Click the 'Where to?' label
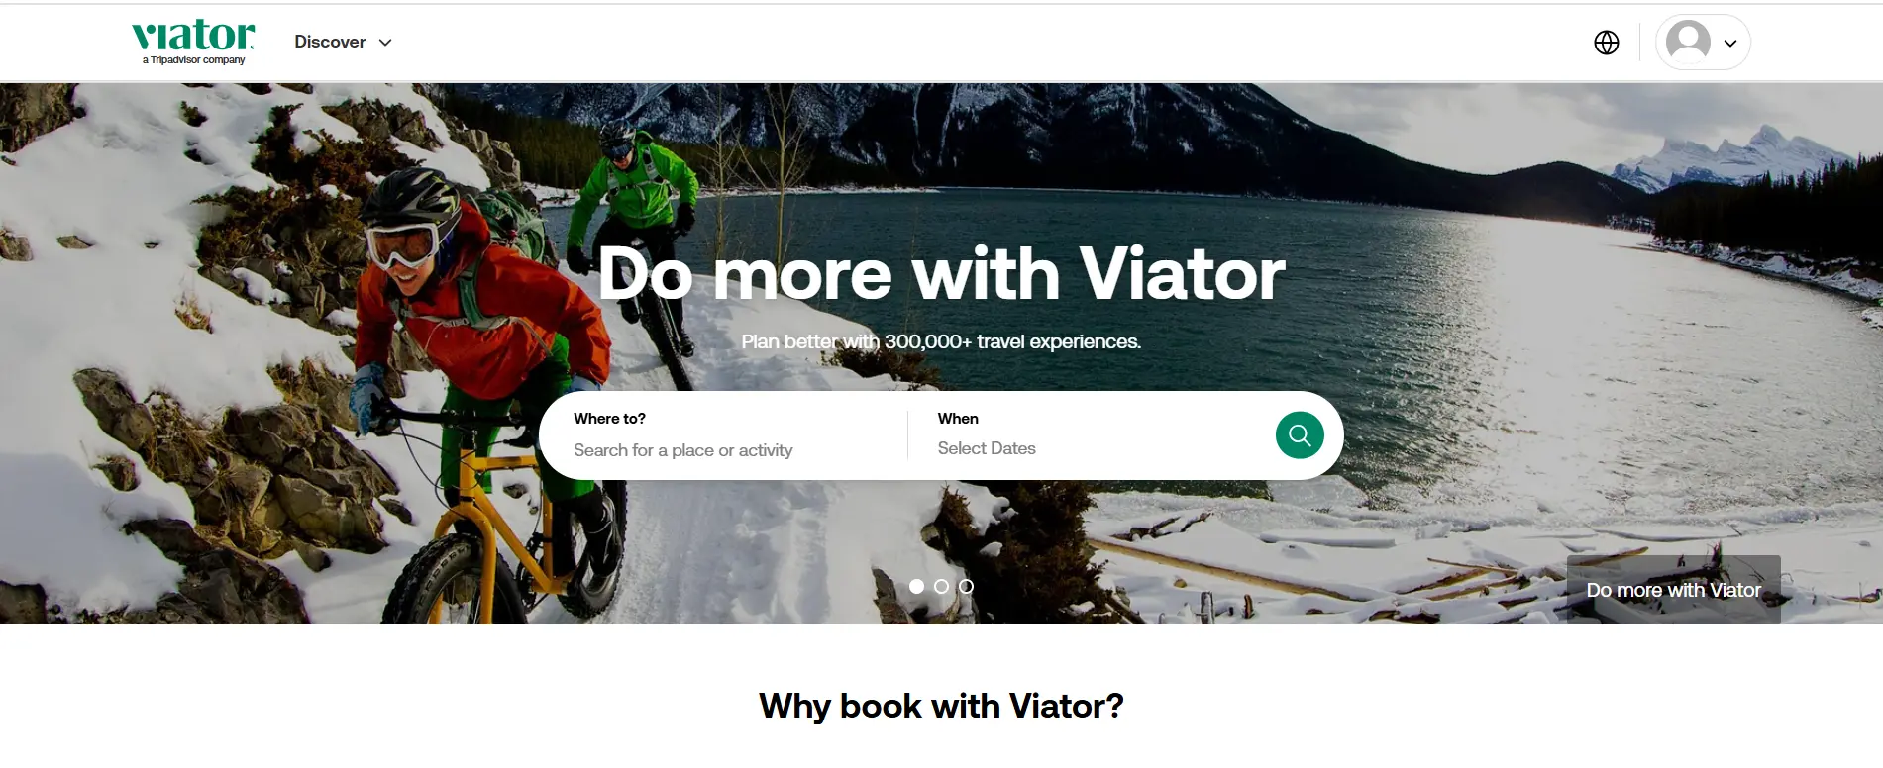The width and height of the screenshot is (1883, 768). point(609,419)
